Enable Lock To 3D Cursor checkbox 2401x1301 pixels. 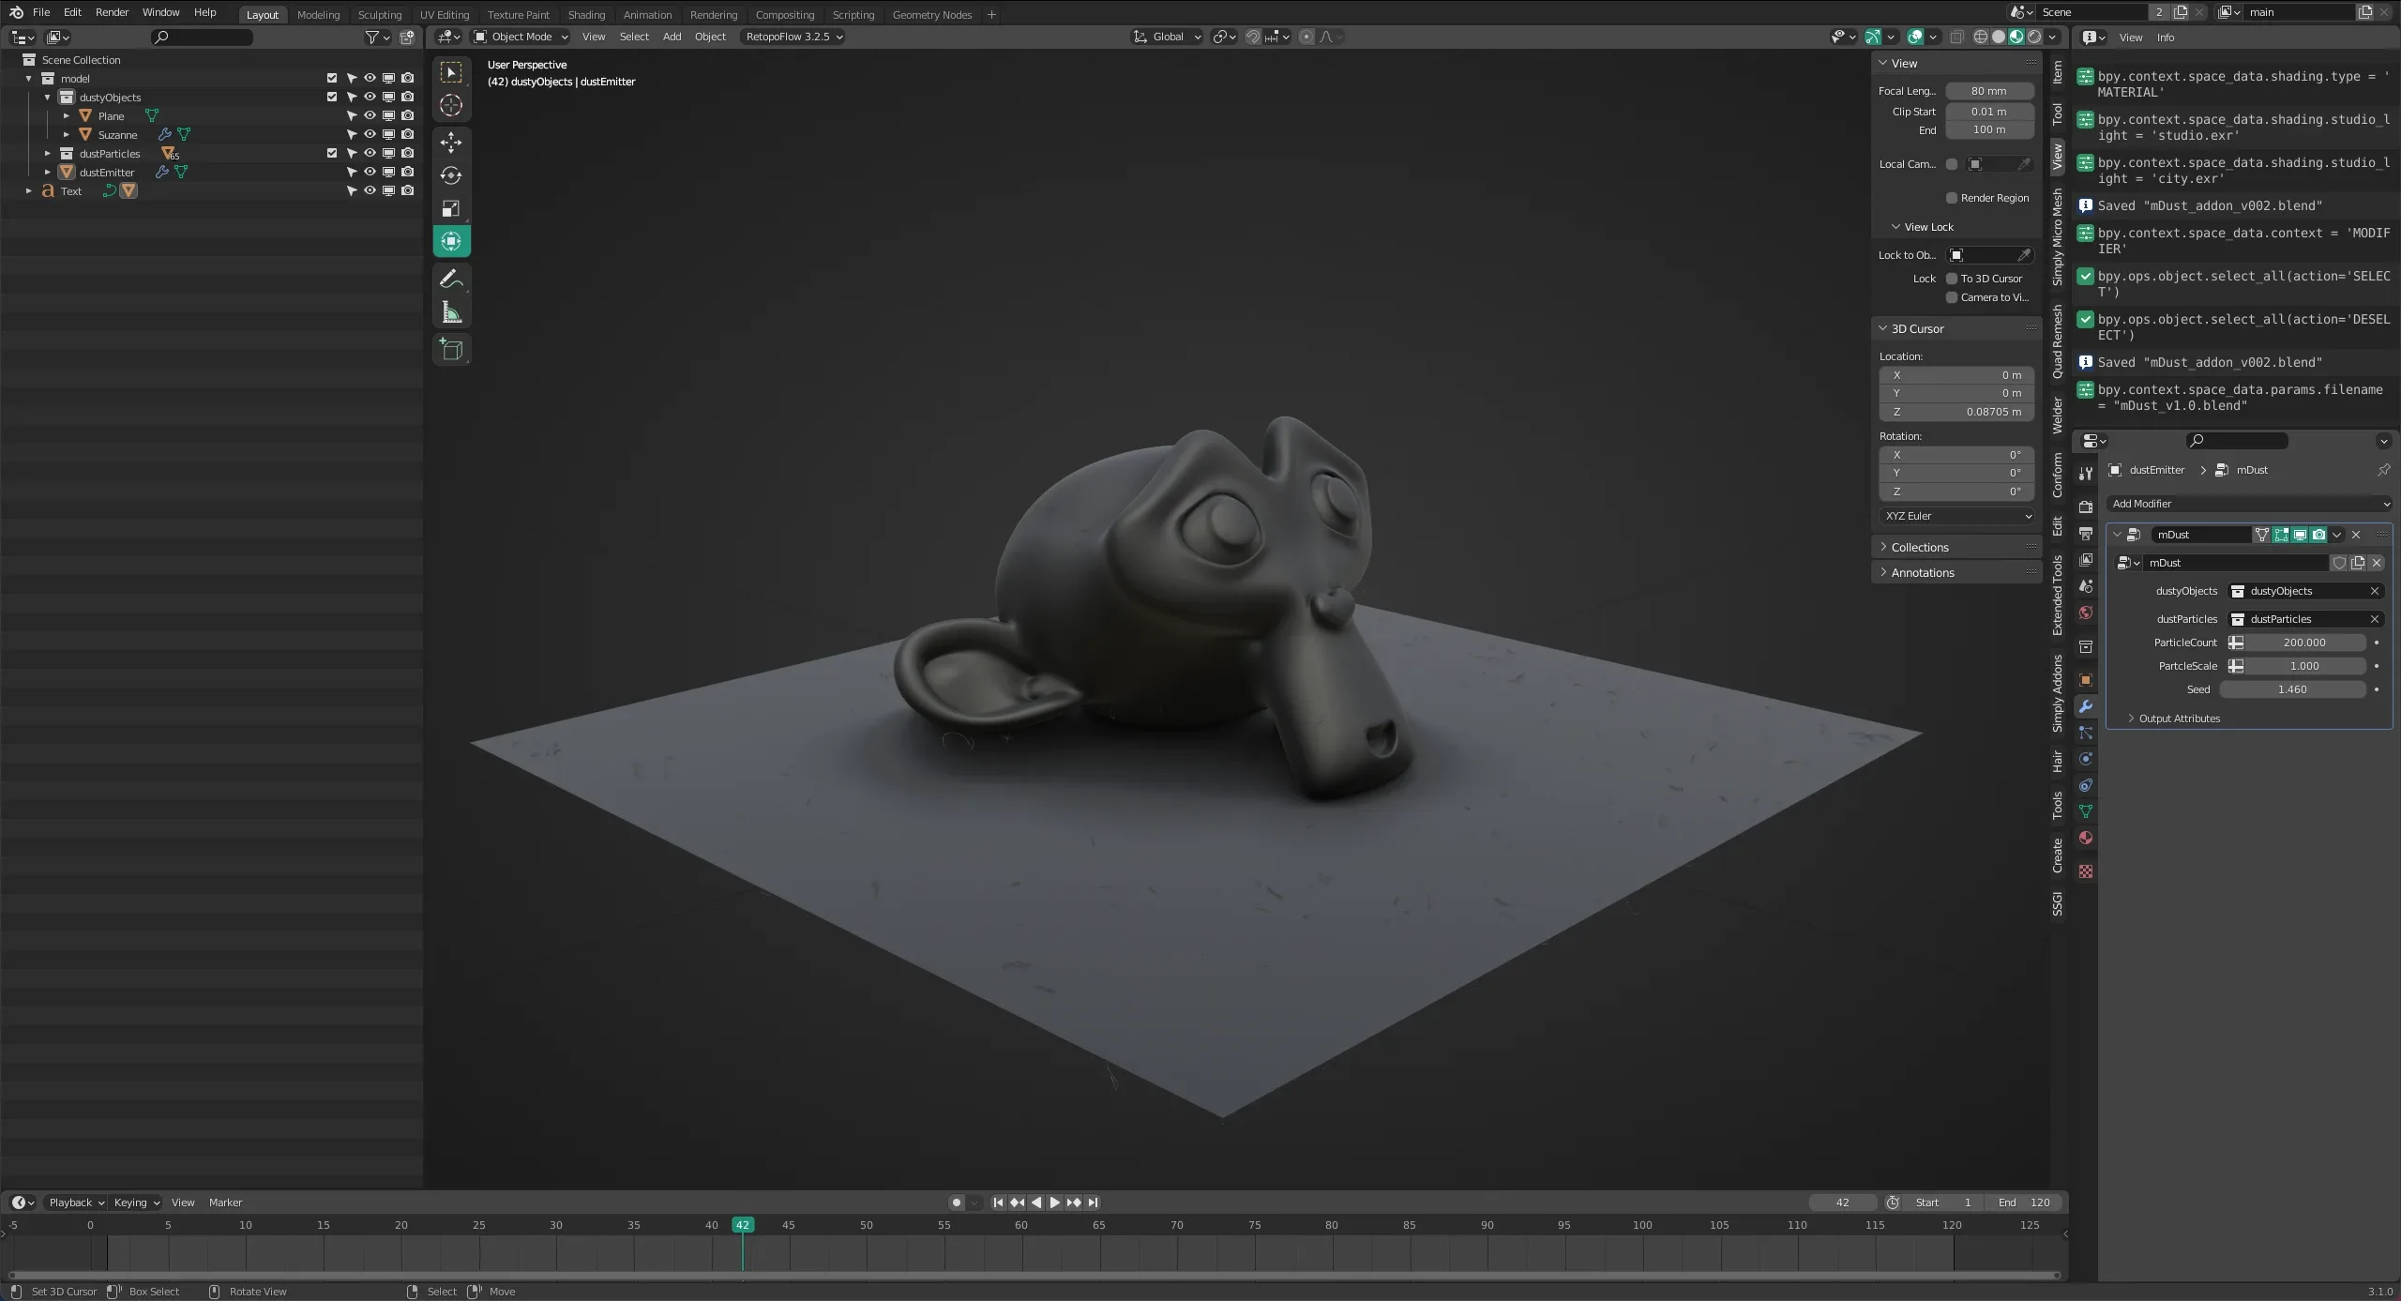[x=1952, y=279]
